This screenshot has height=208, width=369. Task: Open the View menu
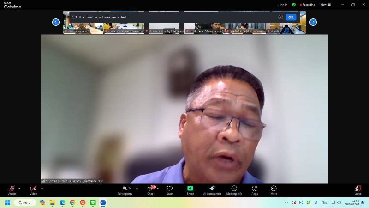click(324, 5)
